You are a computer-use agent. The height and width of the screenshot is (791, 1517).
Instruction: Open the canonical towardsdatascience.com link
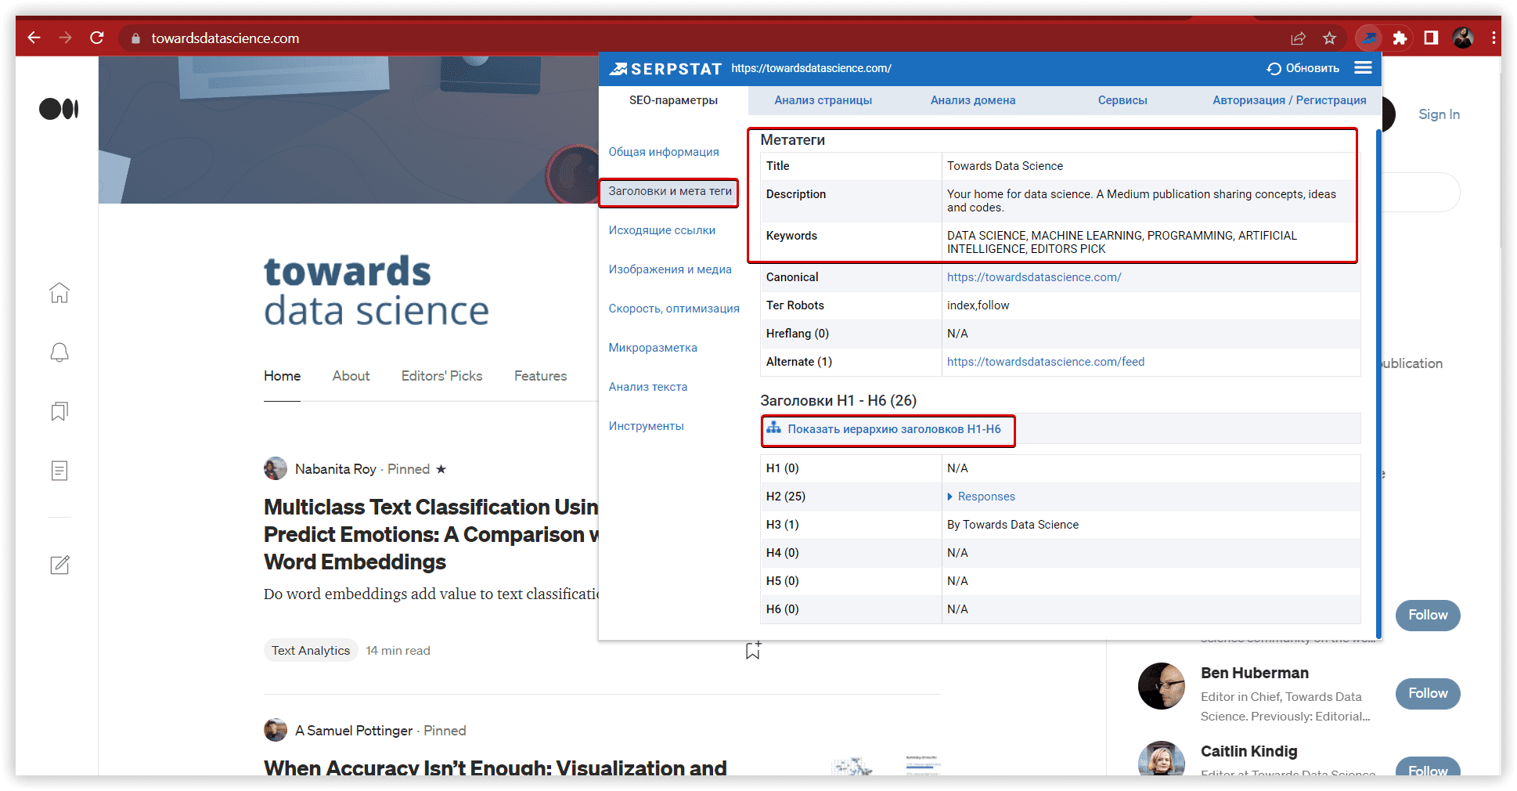pos(1033,277)
